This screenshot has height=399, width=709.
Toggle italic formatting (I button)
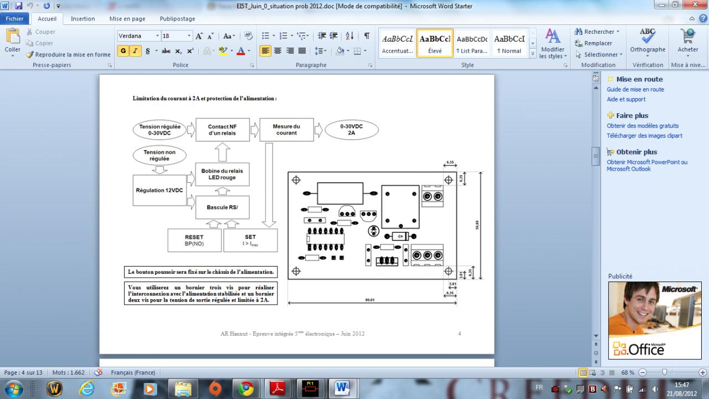134,51
